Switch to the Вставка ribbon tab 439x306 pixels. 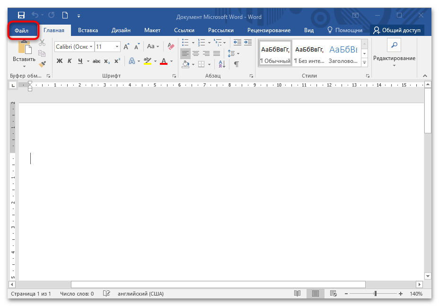[88, 30]
